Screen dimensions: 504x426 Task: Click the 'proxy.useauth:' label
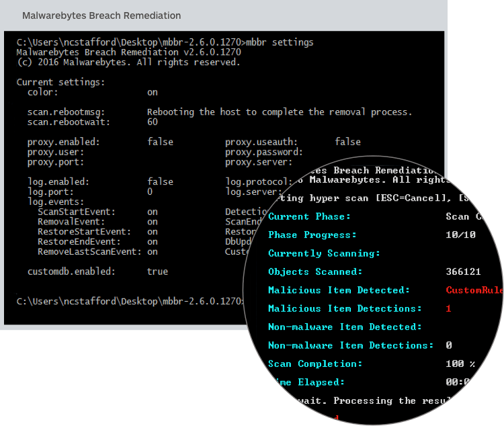tap(261, 142)
